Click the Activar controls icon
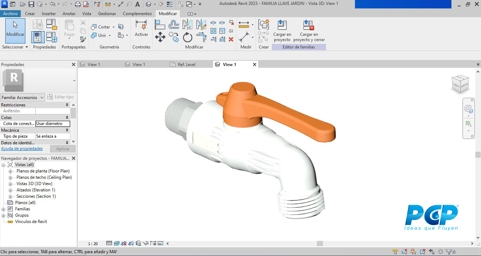Image resolution: width=481 pixels, height=256 pixels. click(141, 29)
